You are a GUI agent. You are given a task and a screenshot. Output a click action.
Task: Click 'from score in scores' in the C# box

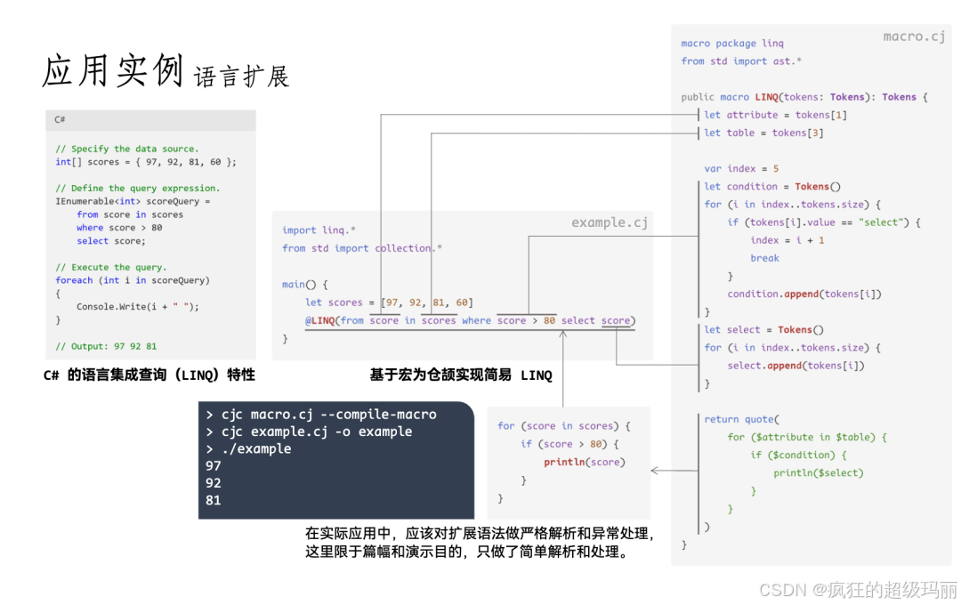pyautogui.click(x=130, y=214)
